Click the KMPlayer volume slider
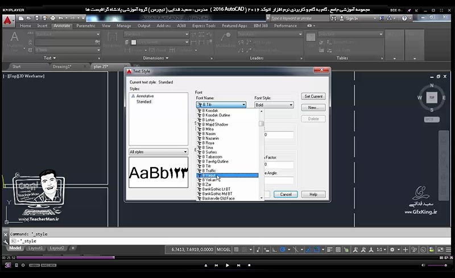455x278 pixels. click(437, 265)
